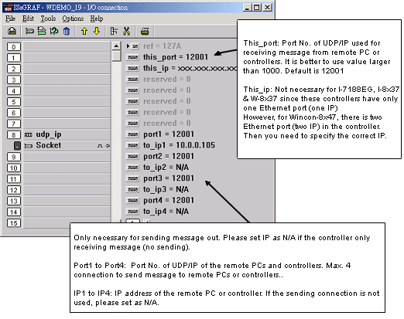Click the blue trash delete icon
The height and width of the screenshot is (319, 404).
point(67,31)
